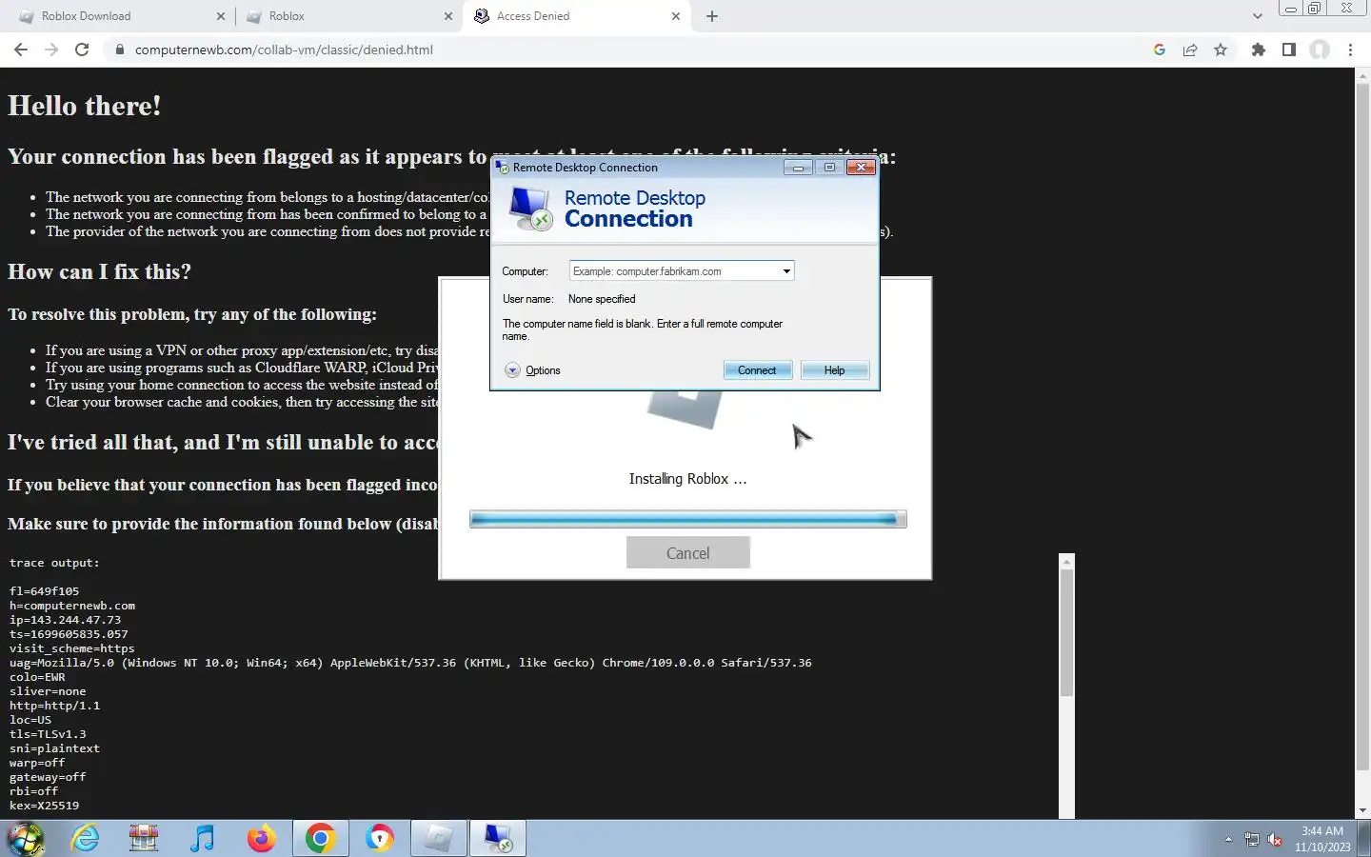Share this page via share icon
Viewport: 1371px width, 857px height.
(x=1190, y=50)
